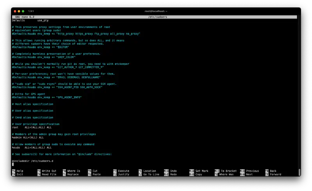The height and width of the screenshot is (191, 312).
Task: Click the Where Was shortcut label
Action: tap(224, 174)
